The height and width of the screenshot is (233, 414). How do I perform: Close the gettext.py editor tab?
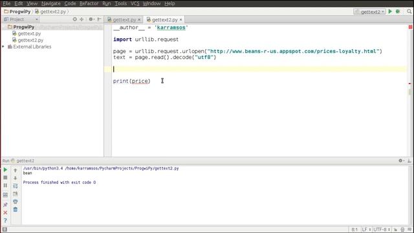(x=139, y=20)
